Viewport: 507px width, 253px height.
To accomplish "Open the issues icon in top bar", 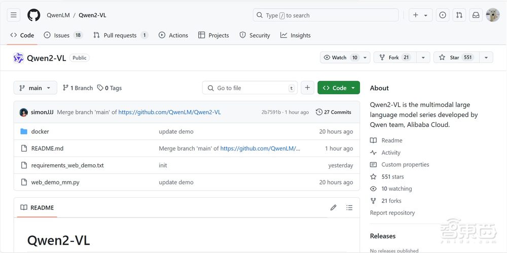I will pyautogui.click(x=443, y=15).
